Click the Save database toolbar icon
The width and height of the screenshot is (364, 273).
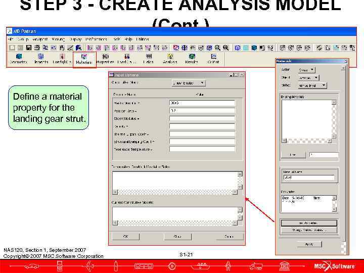point(29,48)
